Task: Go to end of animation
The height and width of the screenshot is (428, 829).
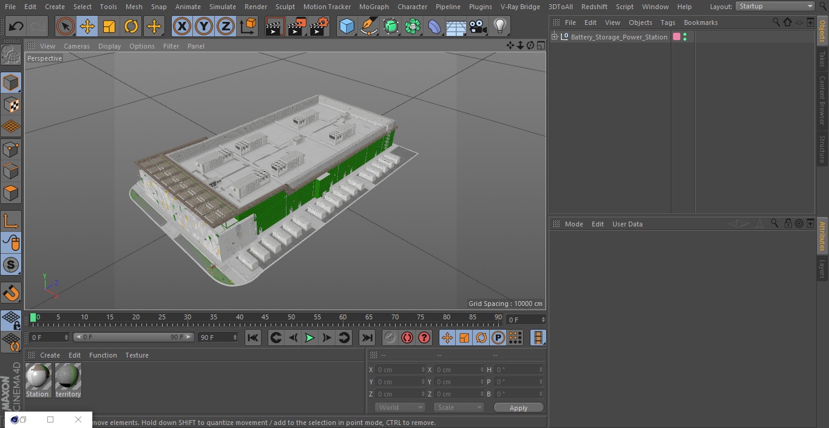Action: tap(367, 338)
